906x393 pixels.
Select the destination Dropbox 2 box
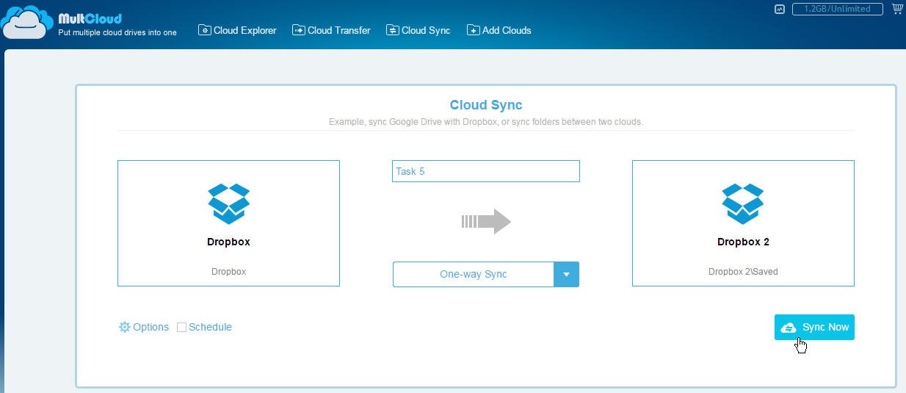tap(743, 223)
